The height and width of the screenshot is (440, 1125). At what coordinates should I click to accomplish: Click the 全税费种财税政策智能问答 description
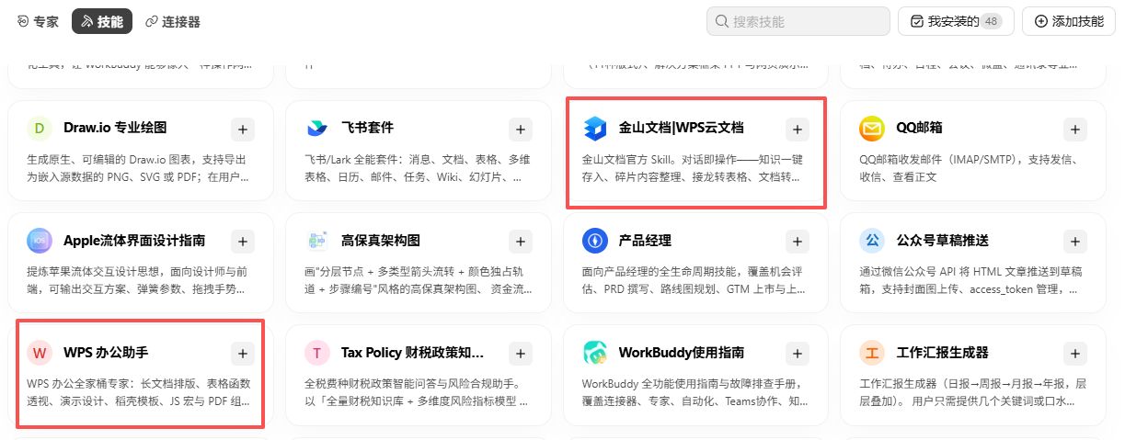pos(416,391)
